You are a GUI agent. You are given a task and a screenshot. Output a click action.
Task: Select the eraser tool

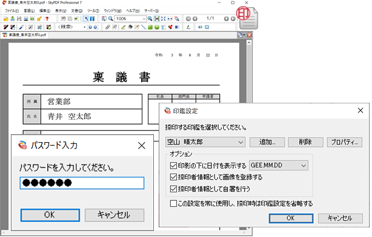point(130,27)
